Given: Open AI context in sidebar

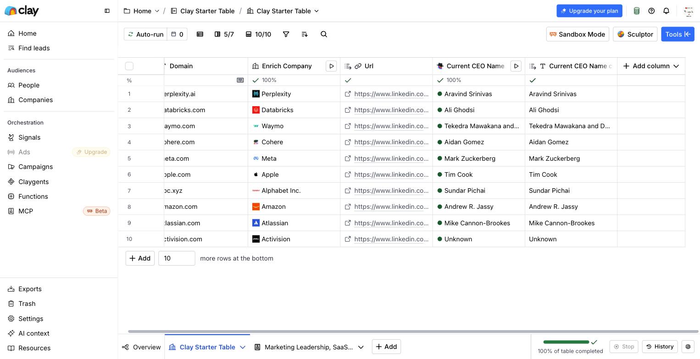Looking at the screenshot, I should click(59, 333).
